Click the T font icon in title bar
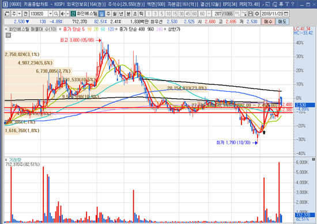Screen dimensions: 317x224 (287, 4)
